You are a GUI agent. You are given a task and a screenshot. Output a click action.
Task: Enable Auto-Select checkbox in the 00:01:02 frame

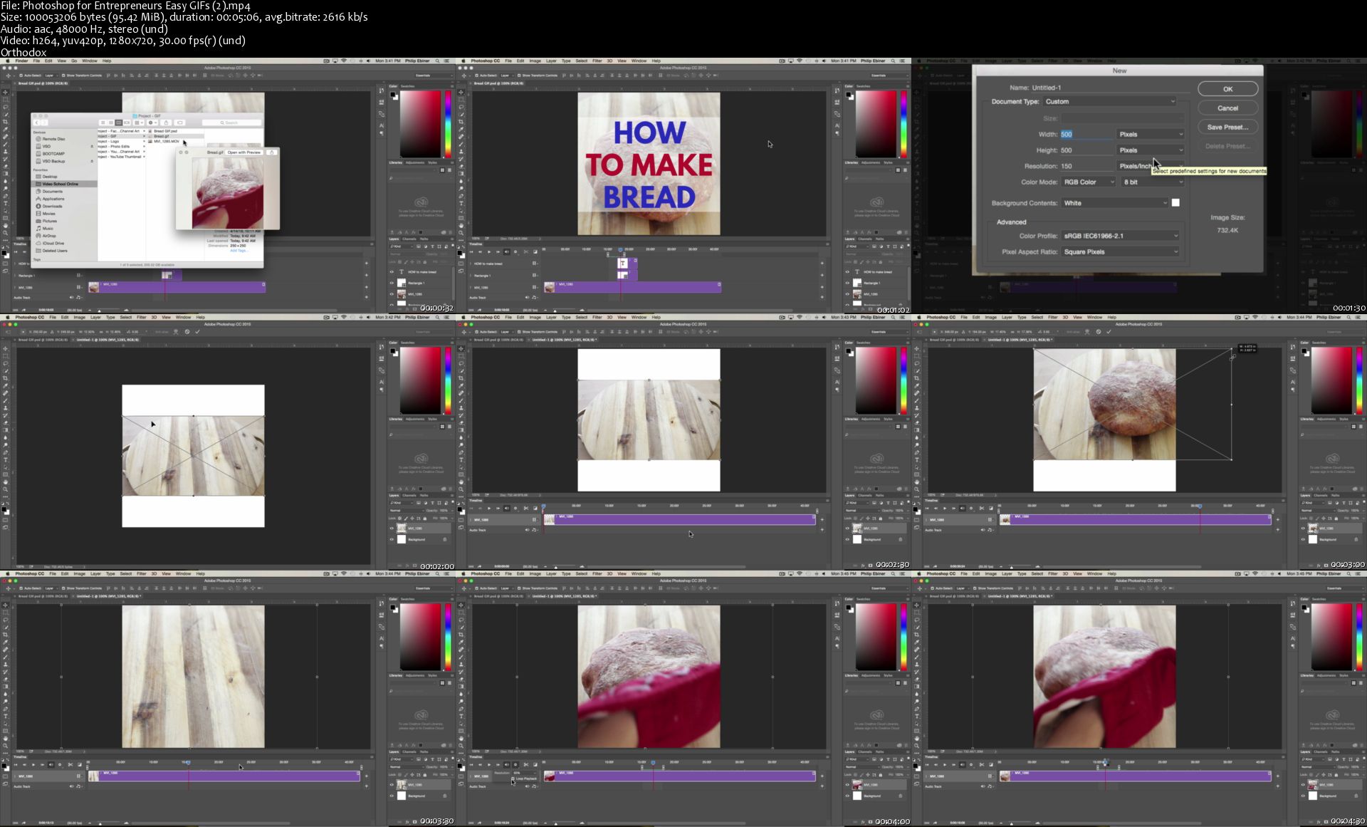(x=476, y=76)
